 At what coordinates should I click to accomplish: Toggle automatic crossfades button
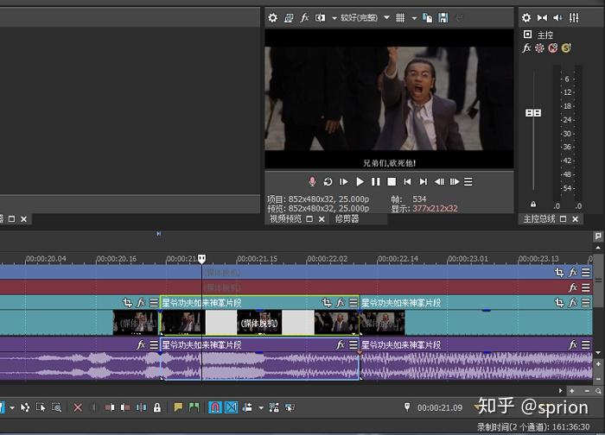click(x=231, y=407)
